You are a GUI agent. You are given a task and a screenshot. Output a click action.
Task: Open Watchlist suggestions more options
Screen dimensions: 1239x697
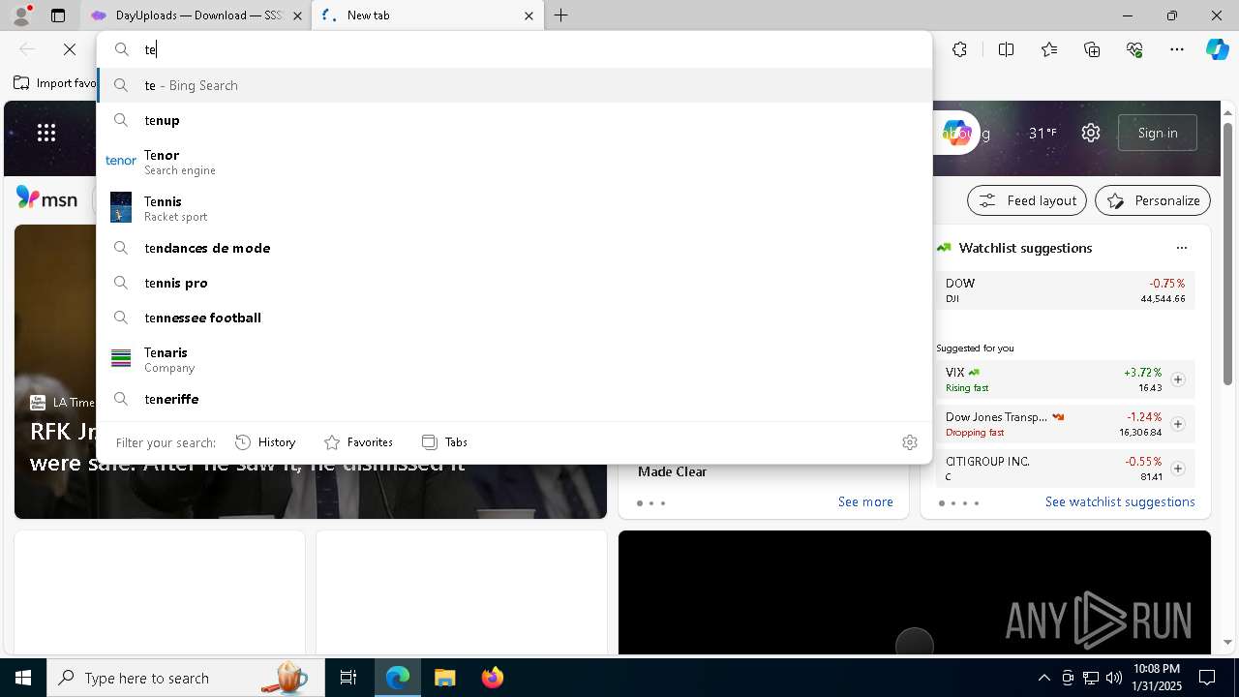coord(1181,248)
